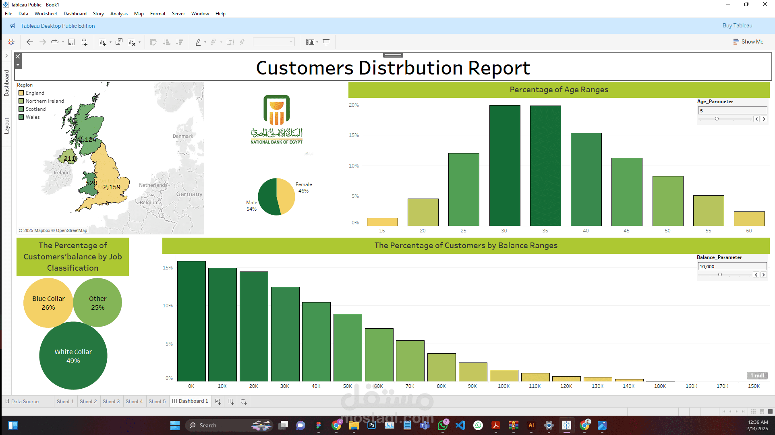
Task: Click the New Worksheet toolbar icon
Action: (102, 42)
